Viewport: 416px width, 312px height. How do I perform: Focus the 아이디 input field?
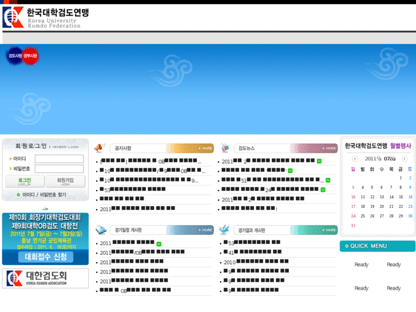(x=59, y=159)
